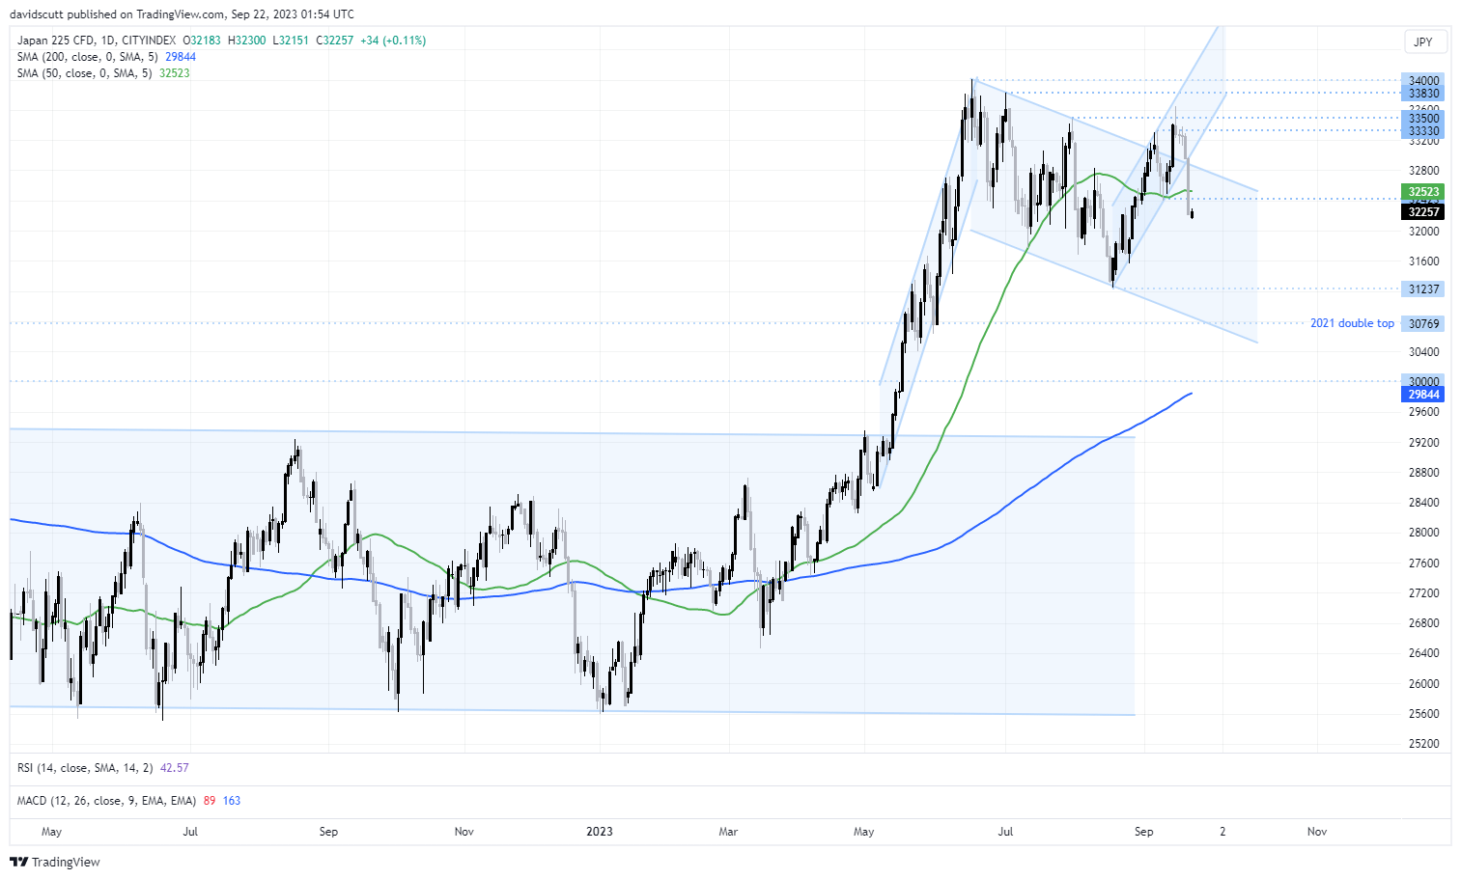The height and width of the screenshot is (879, 1461).
Task: Click the 28000 label on price axis
Action: click(x=1423, y=533)
